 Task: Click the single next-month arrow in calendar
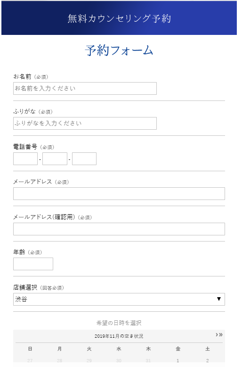[x=217, y=335]
